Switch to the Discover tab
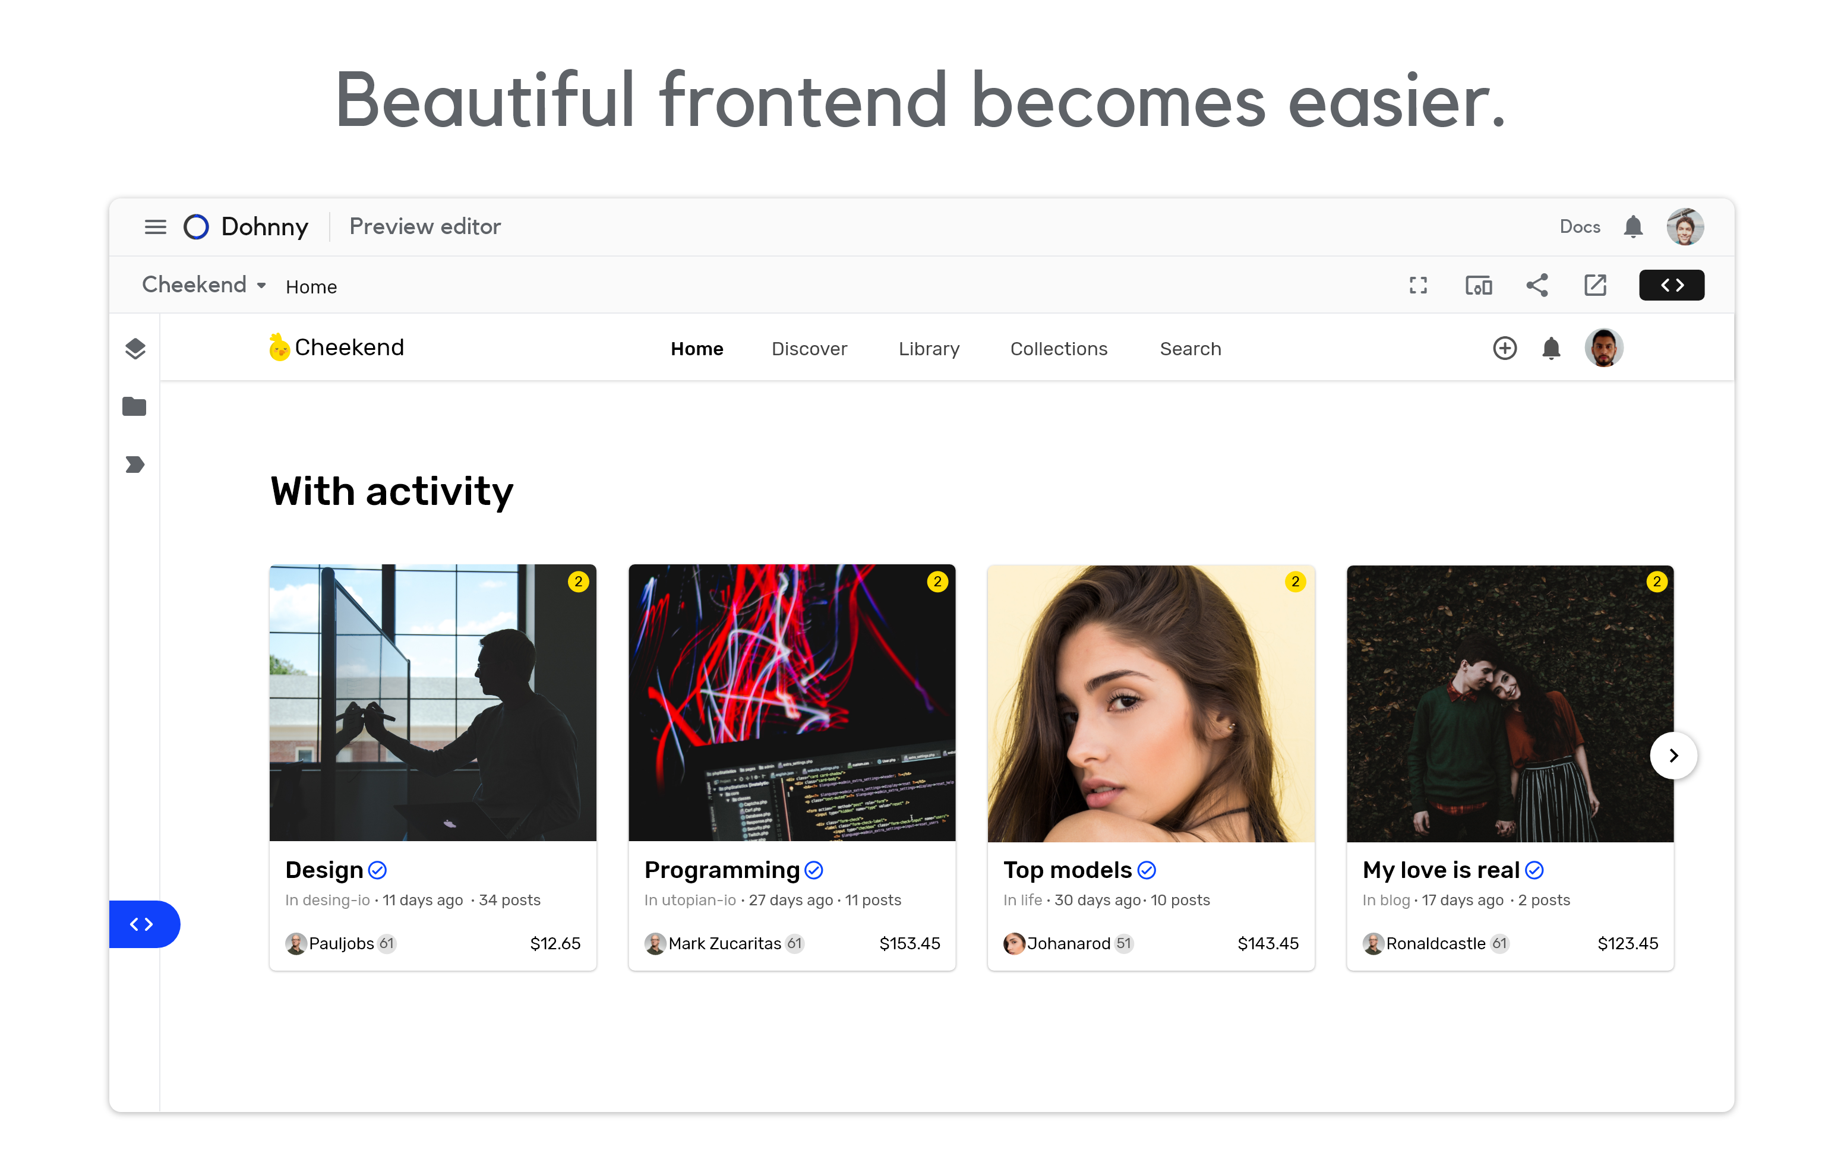Viewport: 1844px width, 1175px height. point(809,349)
